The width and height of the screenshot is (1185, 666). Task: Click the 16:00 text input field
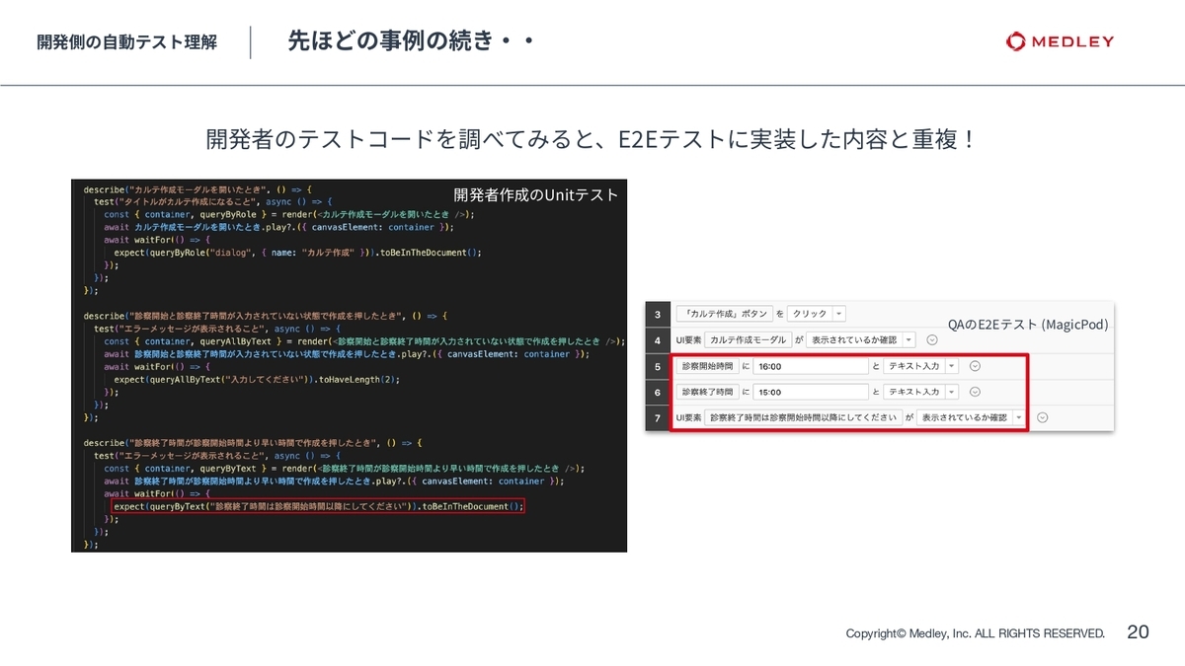point(810,365)
